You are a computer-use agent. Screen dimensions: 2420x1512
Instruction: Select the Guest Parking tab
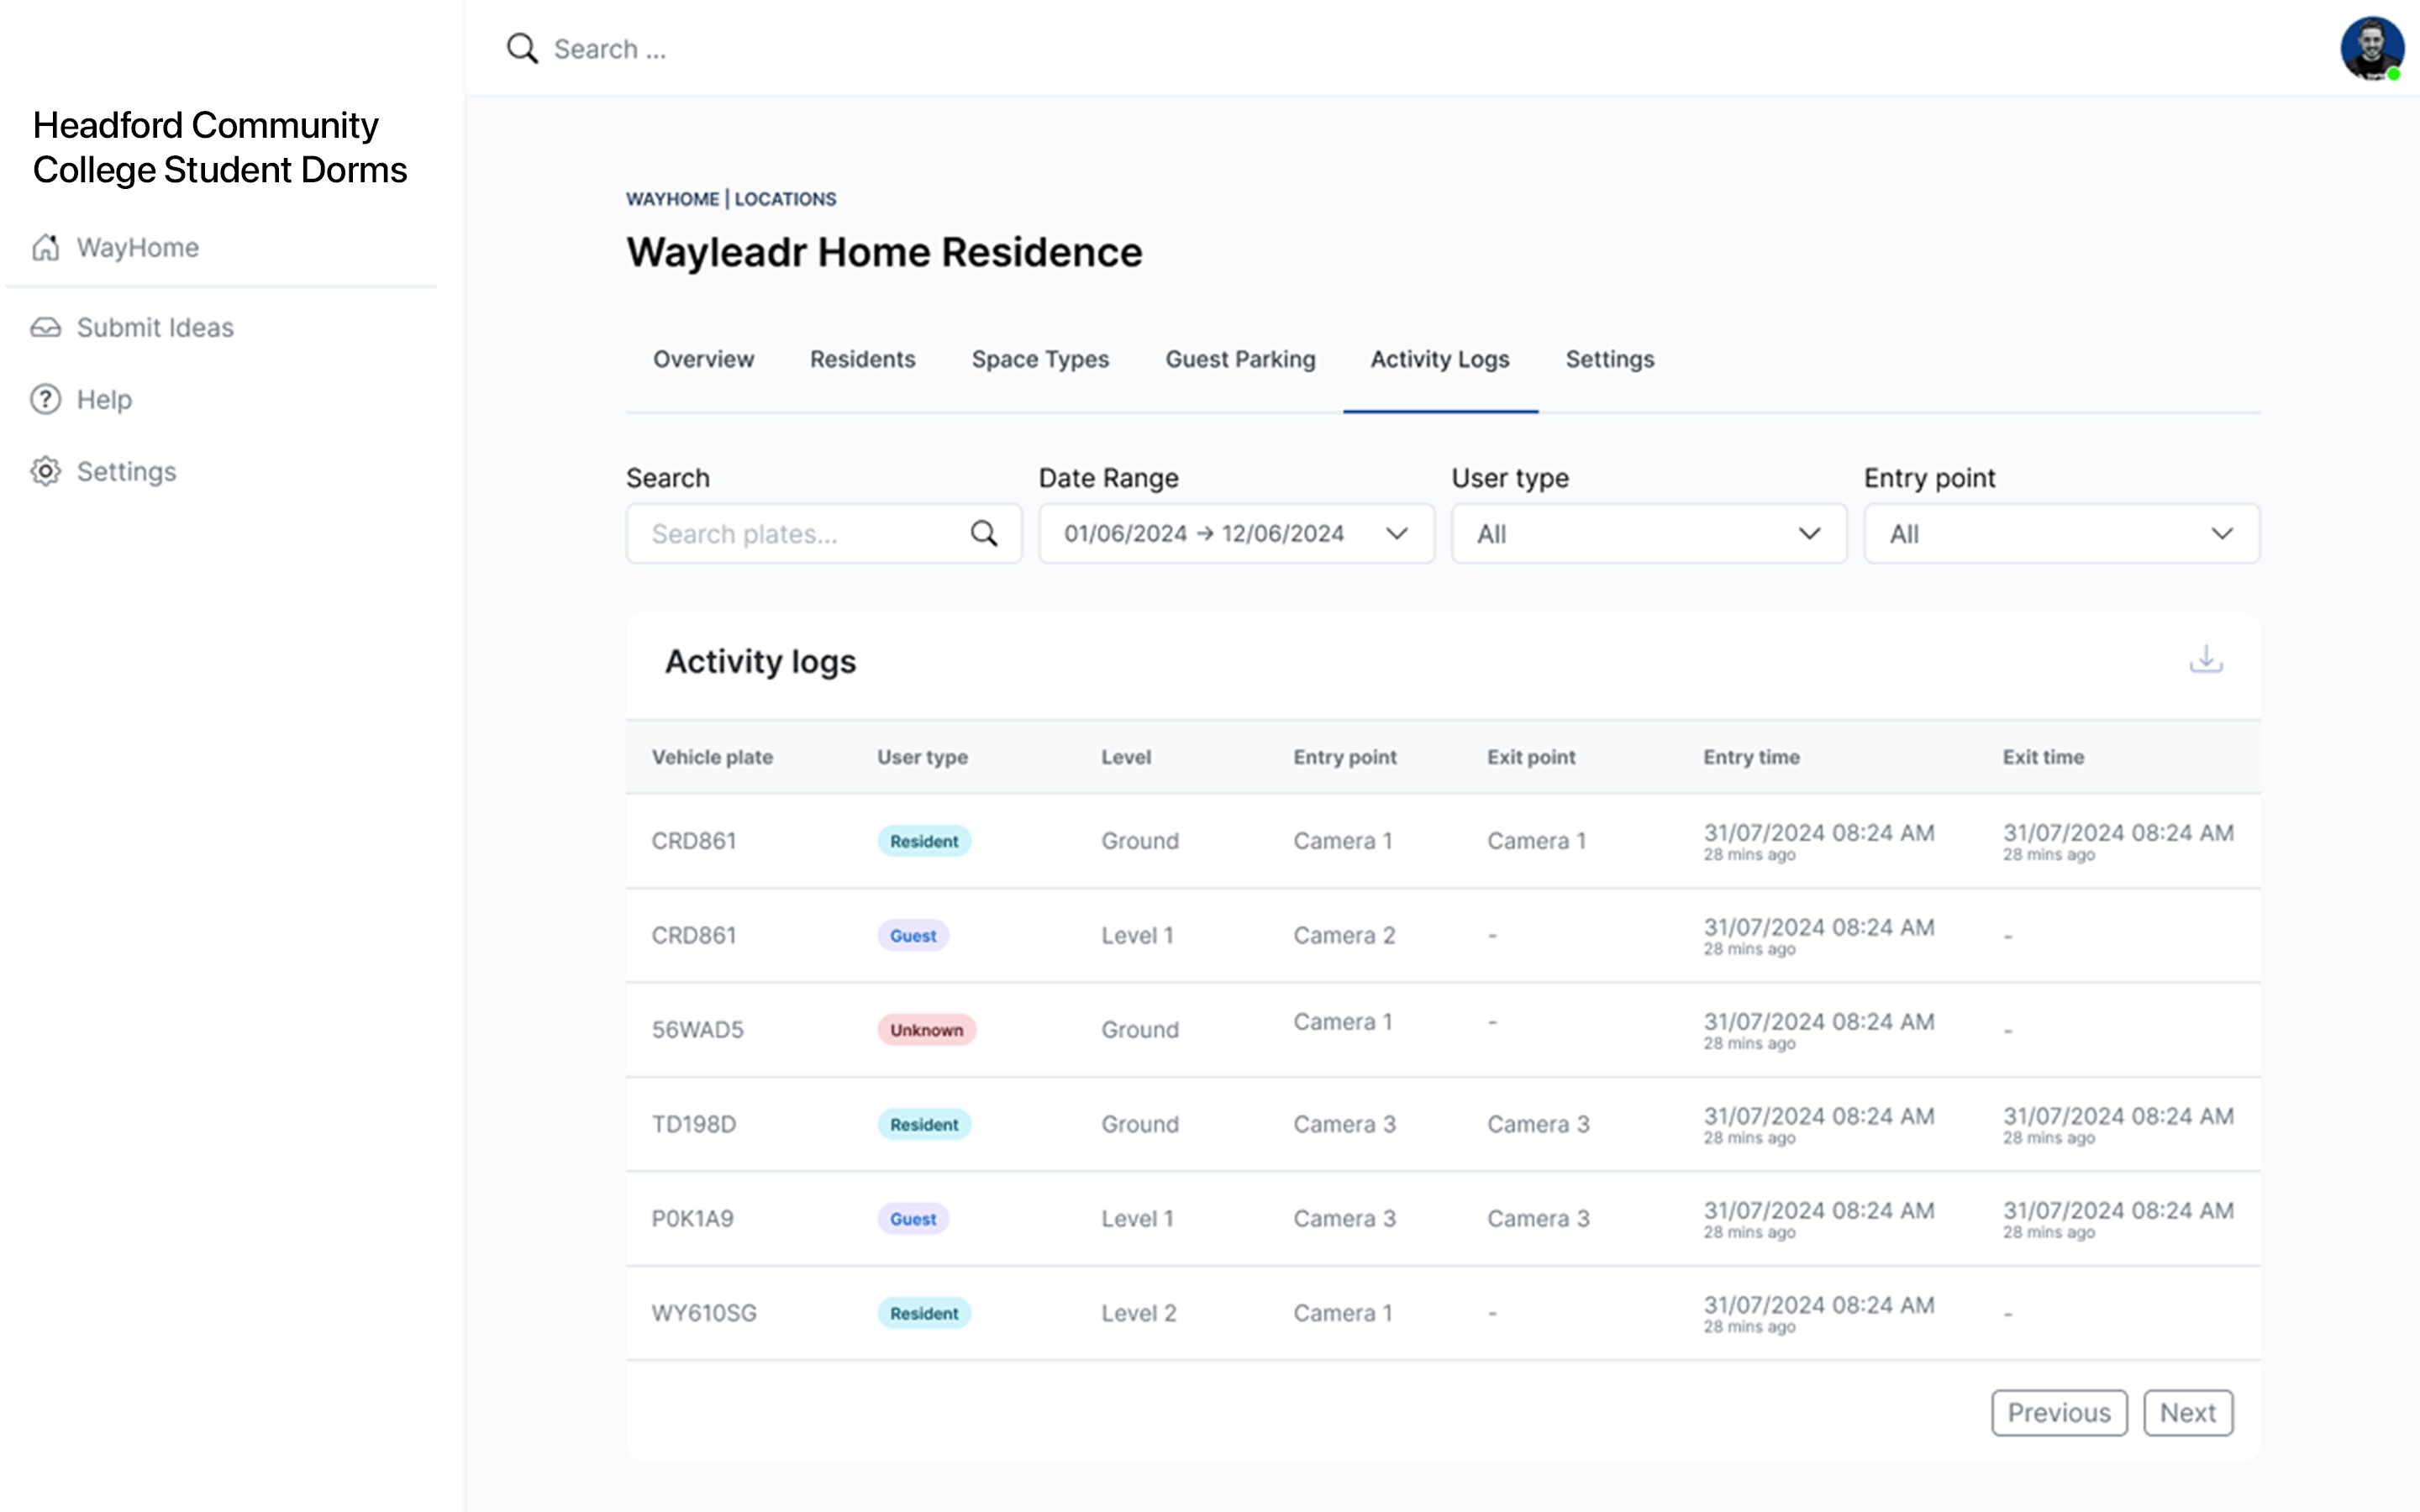1240,359
